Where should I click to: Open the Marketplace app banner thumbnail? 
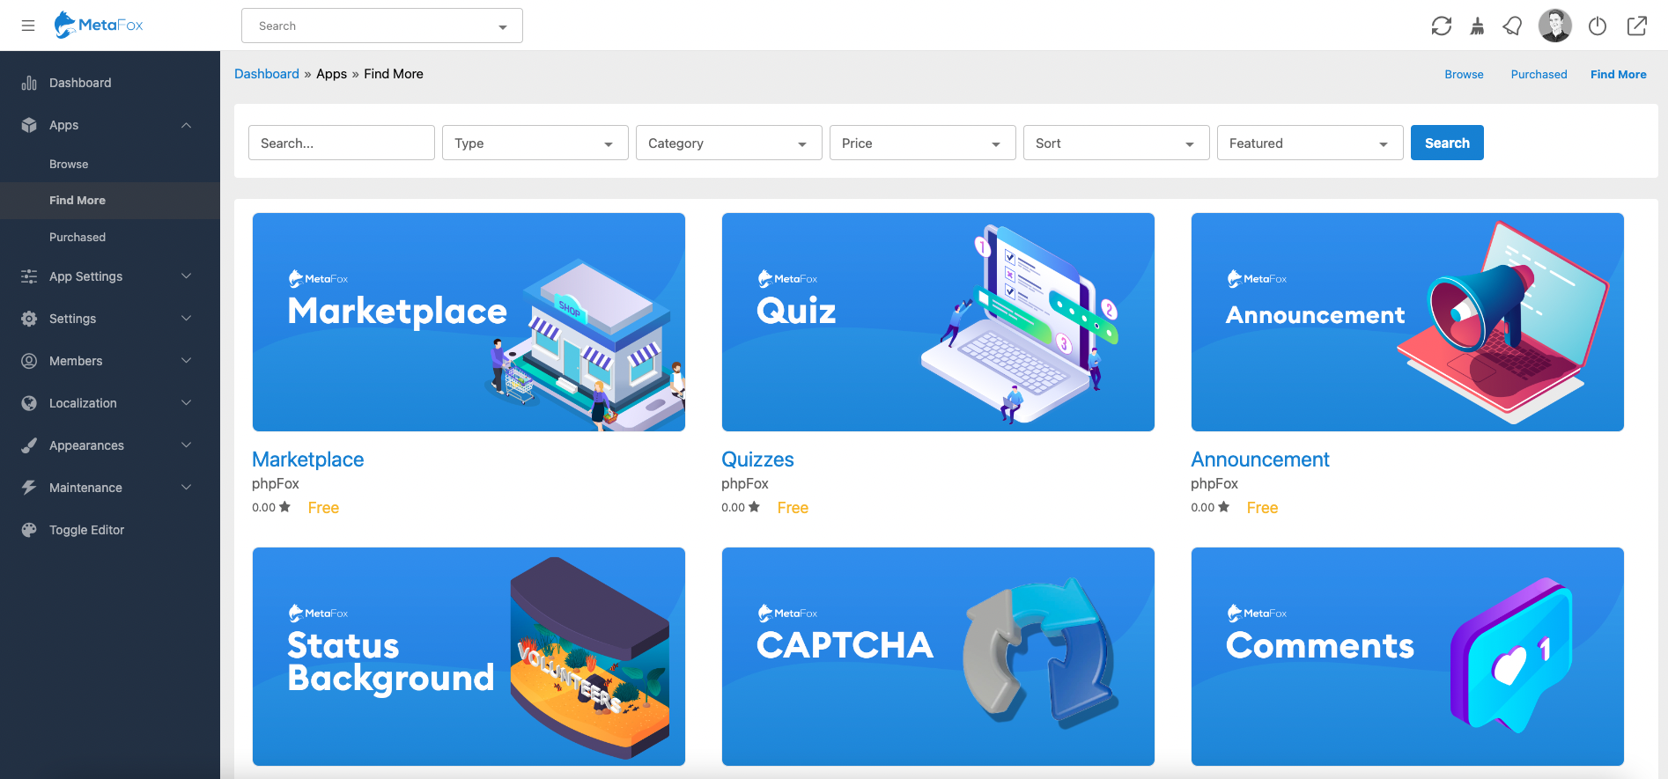469,322
